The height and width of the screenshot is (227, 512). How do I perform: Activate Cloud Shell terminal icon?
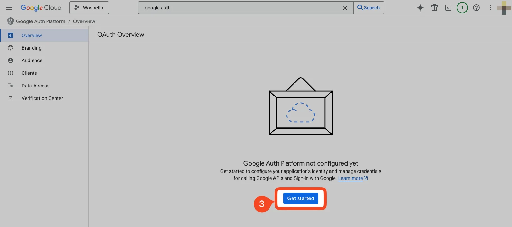(x=448, y=8)
